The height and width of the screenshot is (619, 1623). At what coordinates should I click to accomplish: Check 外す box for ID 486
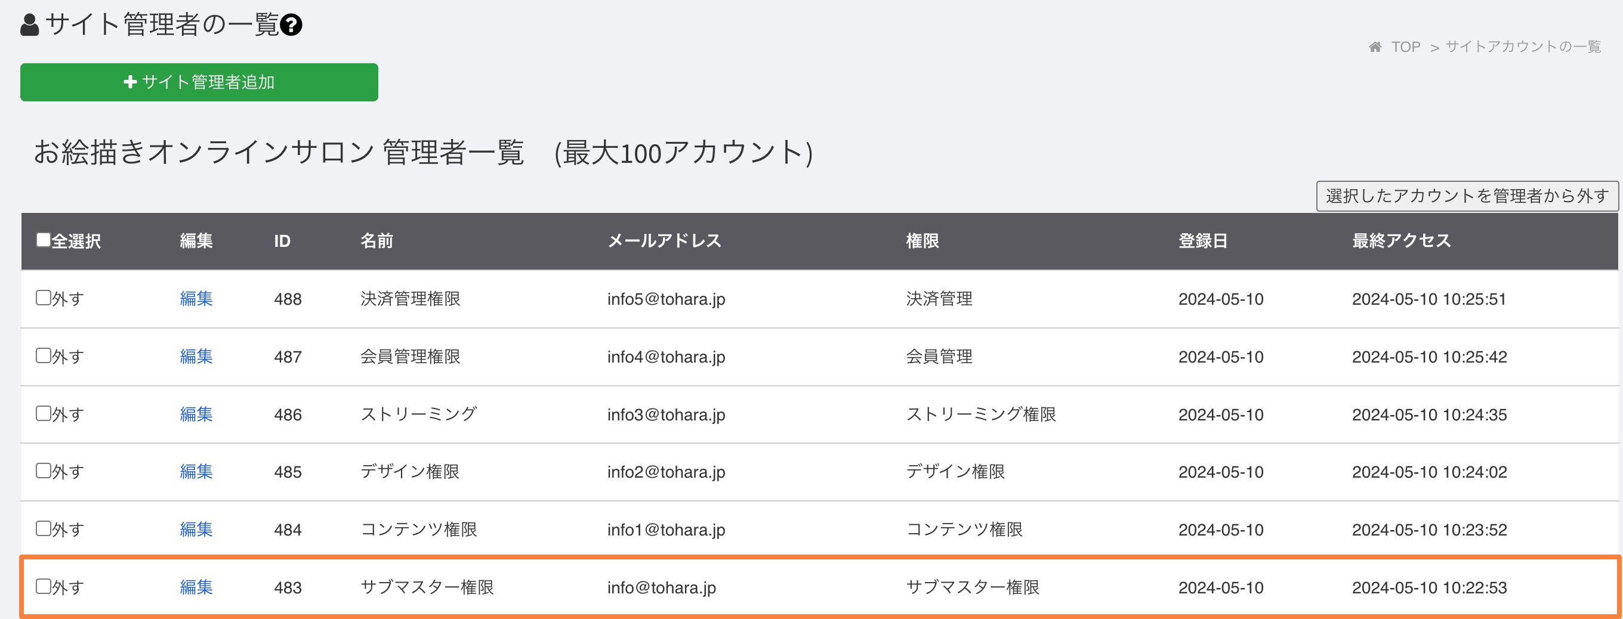point(44,414)
